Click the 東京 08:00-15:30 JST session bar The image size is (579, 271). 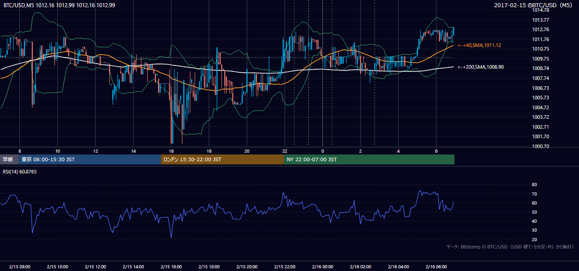point(90,159)
